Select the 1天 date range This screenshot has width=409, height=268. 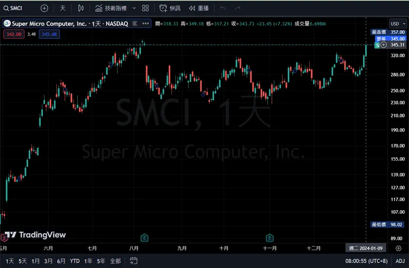[10, 261]
